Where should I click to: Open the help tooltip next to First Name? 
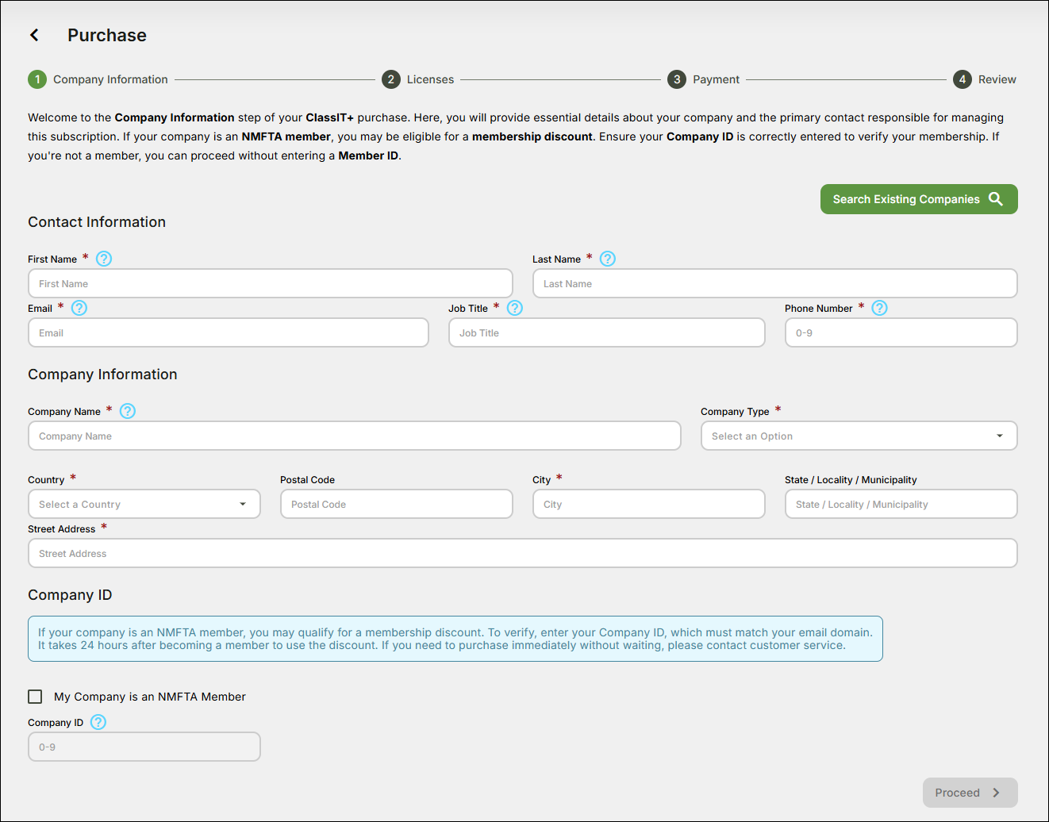coord(103,259)
